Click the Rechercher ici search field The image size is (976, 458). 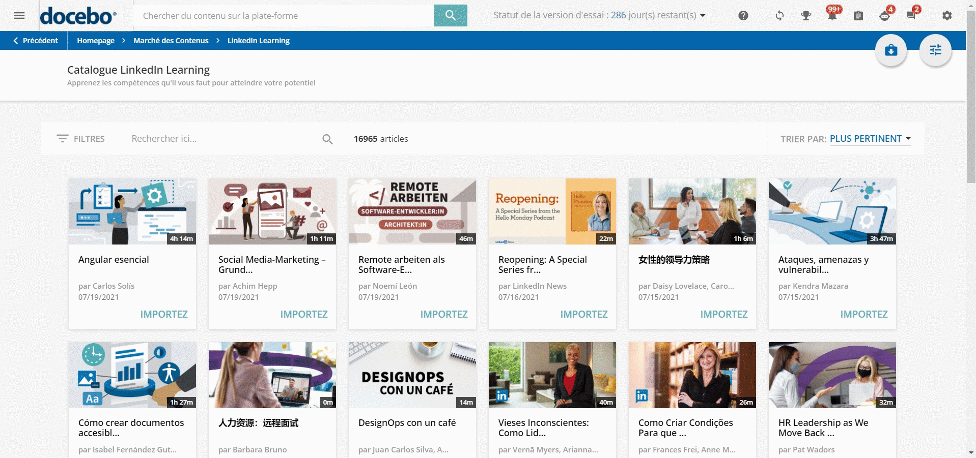pos(224,139)
